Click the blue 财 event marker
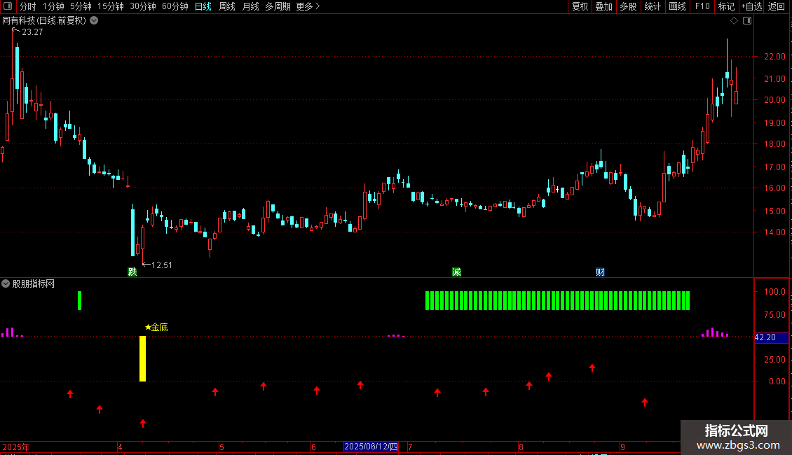792x455 pixels. [x=600, y=272]
